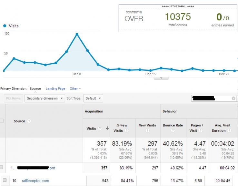This screenshot has width=238, height=188.
Task: Click the help icon under New Visits
Action: pyautogui.click(x=147, y=131)
